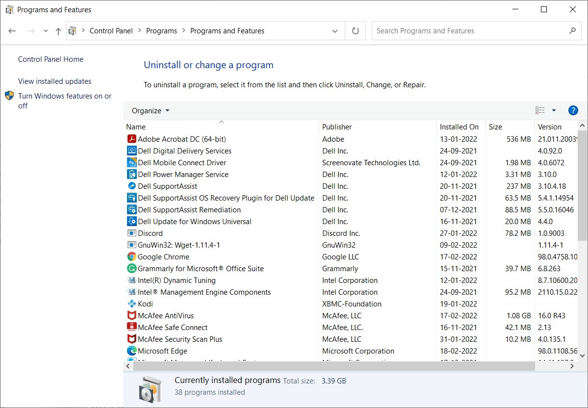
Task: Click the horizontal scrollbar thumb
Action: click(x=334, y=366)
